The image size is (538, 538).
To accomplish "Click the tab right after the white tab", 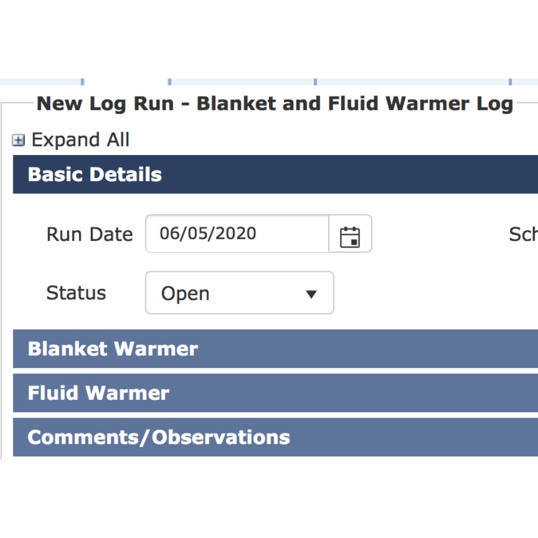I will pos(242,81).
